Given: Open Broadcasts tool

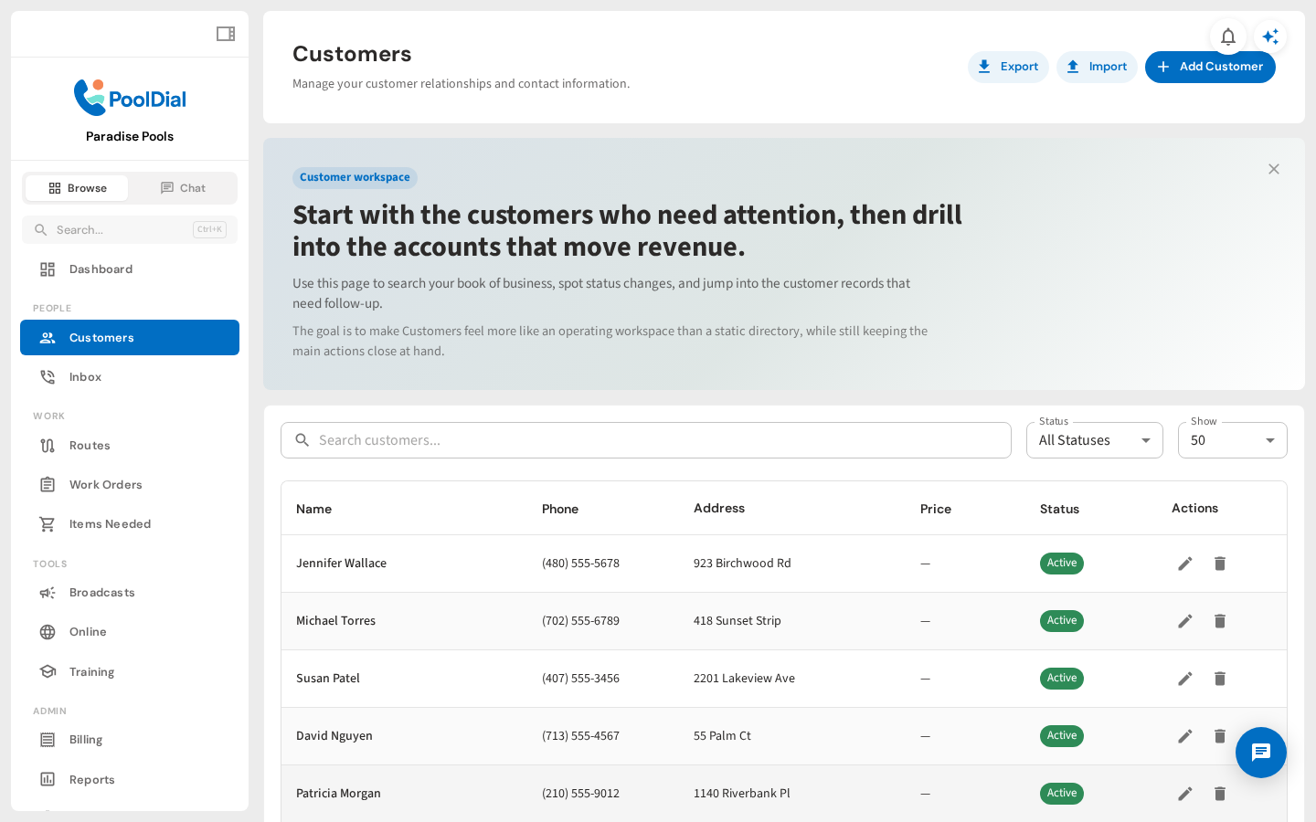Looking at the screenshot, I should tap(130, 593).
